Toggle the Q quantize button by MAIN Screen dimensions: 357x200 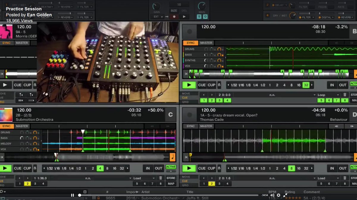point(205,17)
